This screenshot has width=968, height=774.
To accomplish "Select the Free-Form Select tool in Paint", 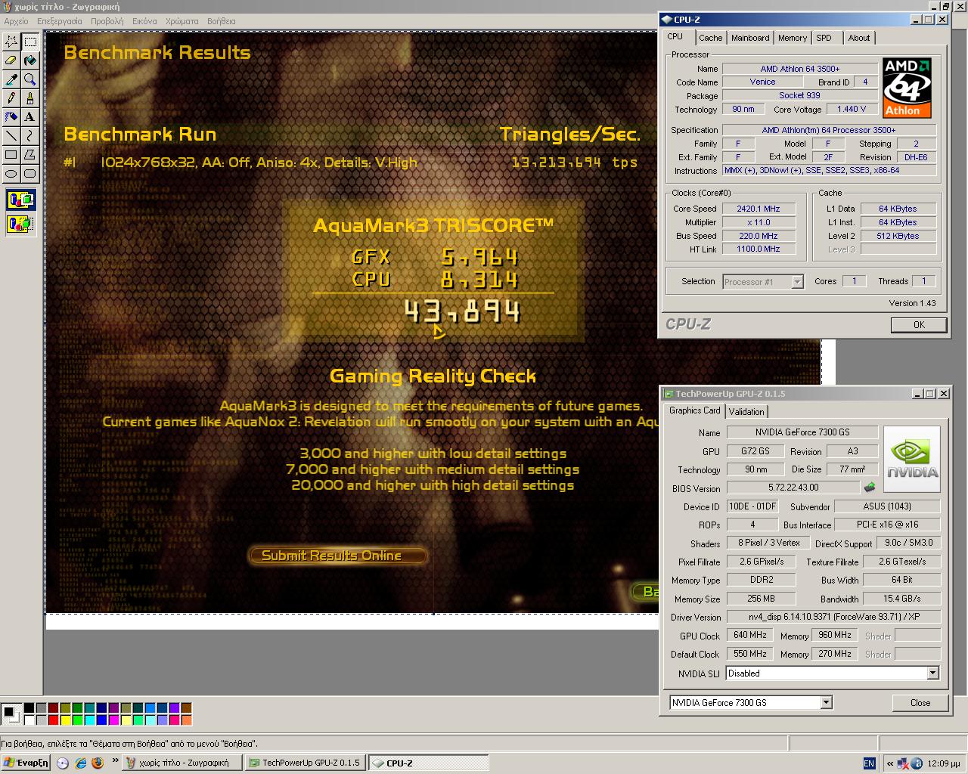I will [x=11, y=42].
